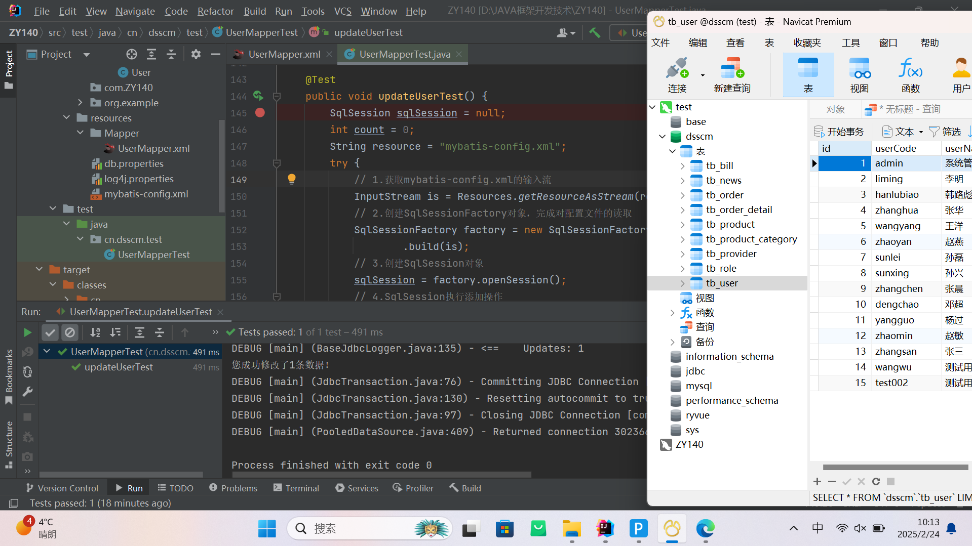Expand the 函数 node in Navicat tree

[672, 313]
